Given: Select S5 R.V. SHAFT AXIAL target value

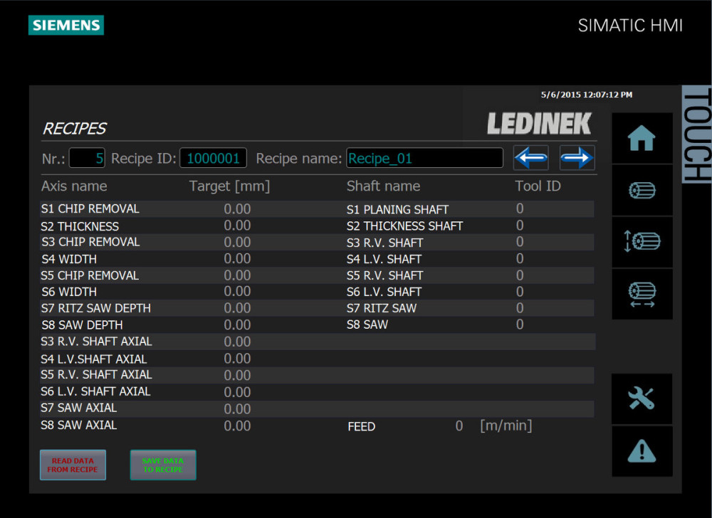Looking at the screenshot, I should 237,375.
